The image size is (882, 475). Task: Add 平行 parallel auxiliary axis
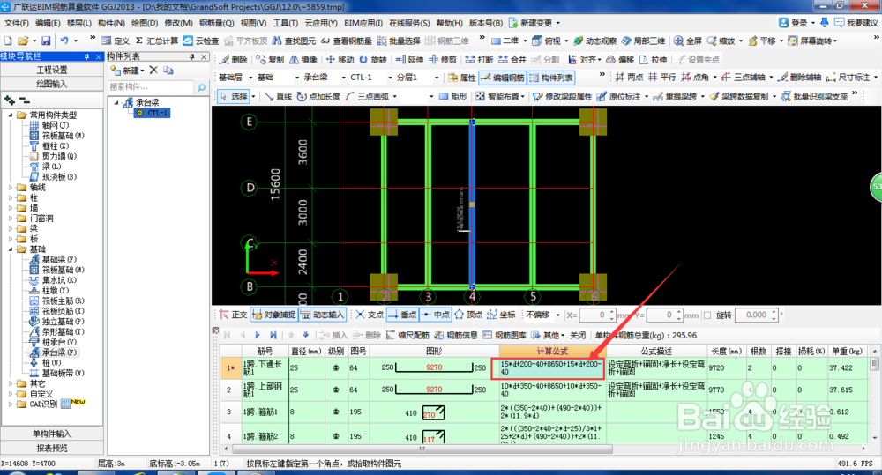pyautogui.click(x=662, y=78)
